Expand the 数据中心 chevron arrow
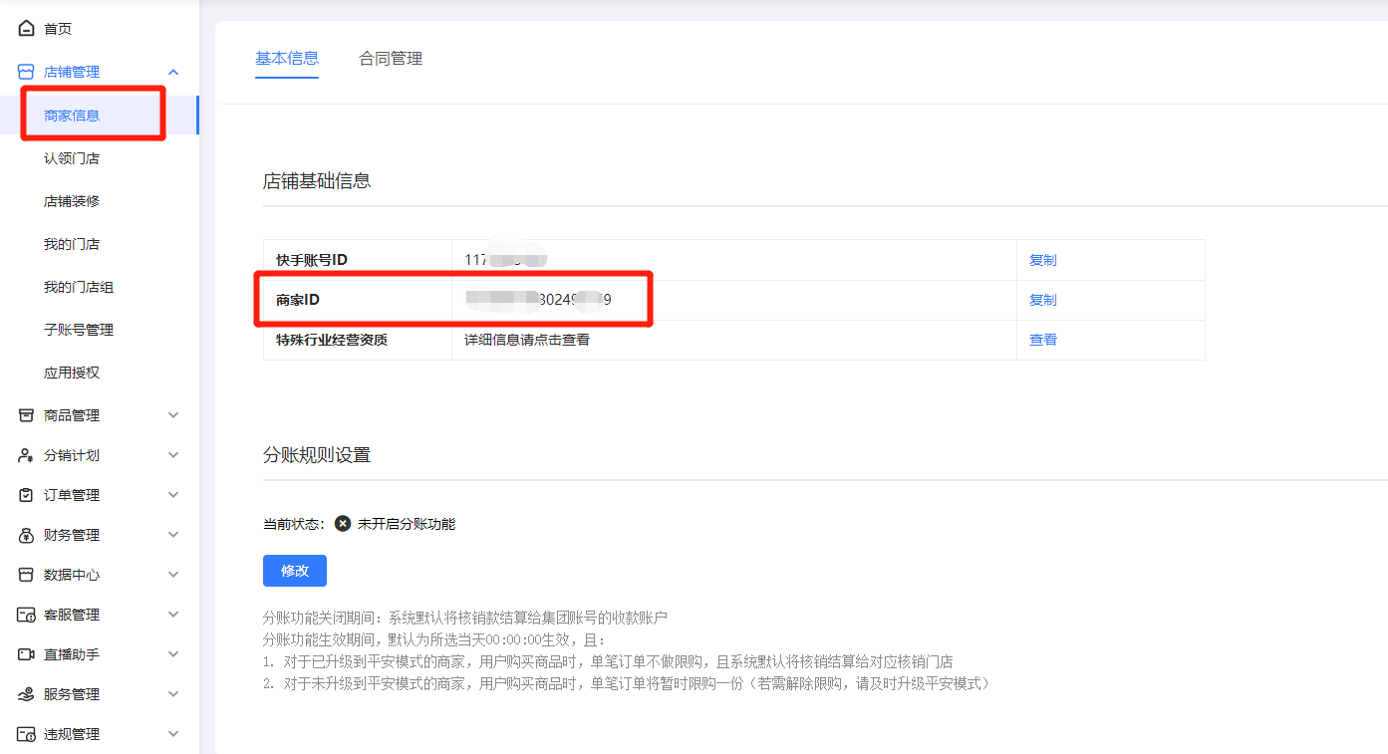The width and height of the screenshot is (1388, 754). (173, 575)
